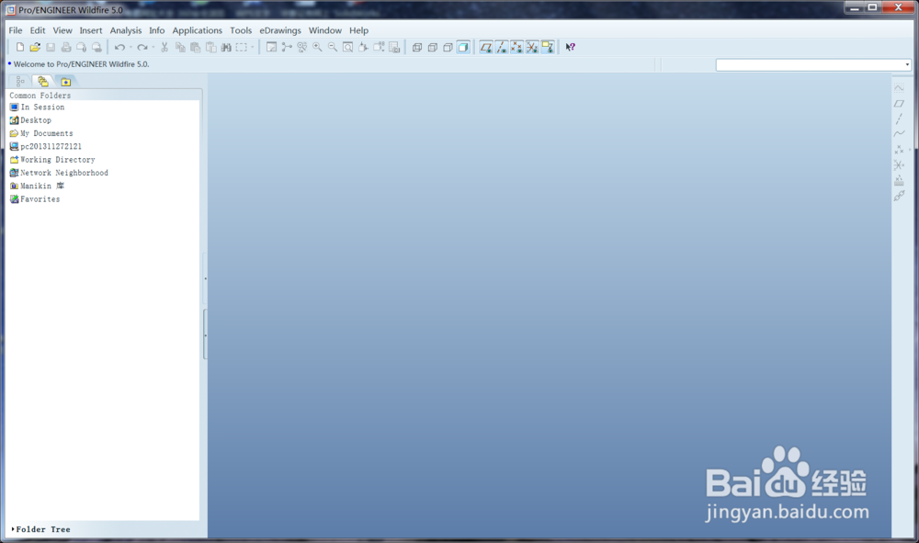The image size is (919, 543).
Task: Click the Paste Special icon
Action: pos(211,48)
